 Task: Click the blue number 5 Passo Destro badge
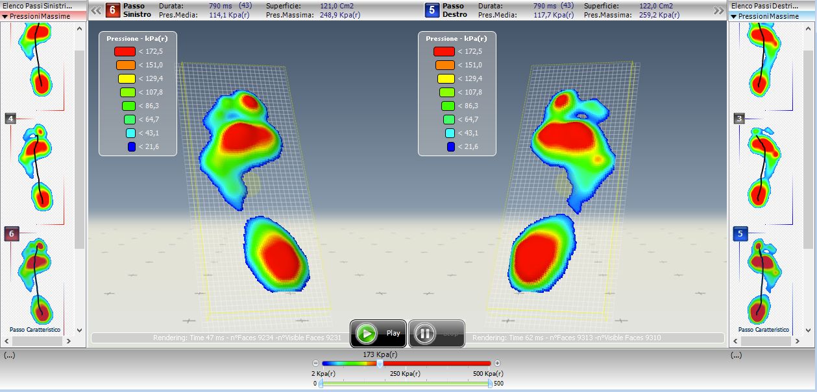point(432,10)
